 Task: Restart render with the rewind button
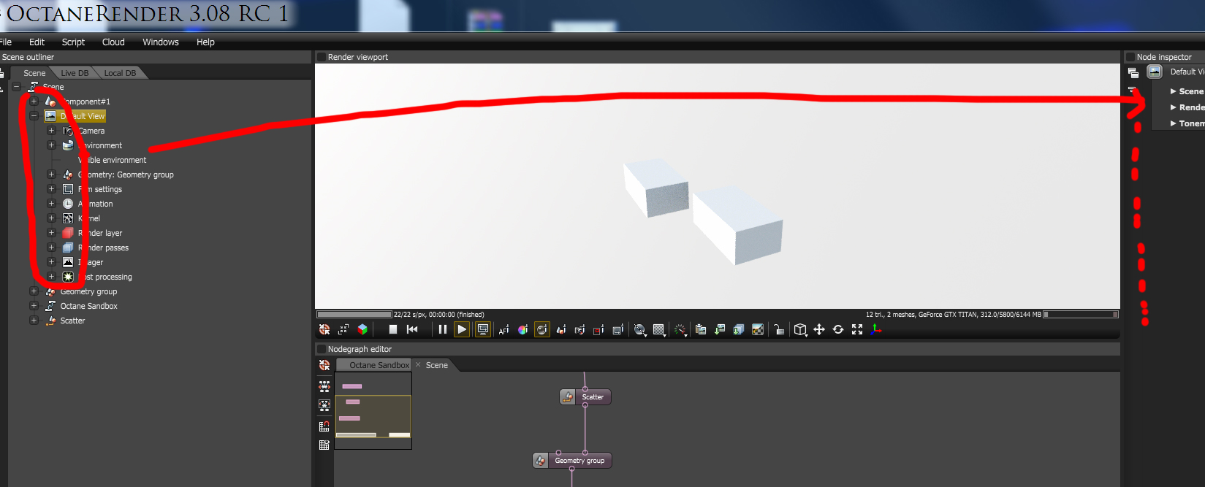pyautogui.click(x=412, y=330)
